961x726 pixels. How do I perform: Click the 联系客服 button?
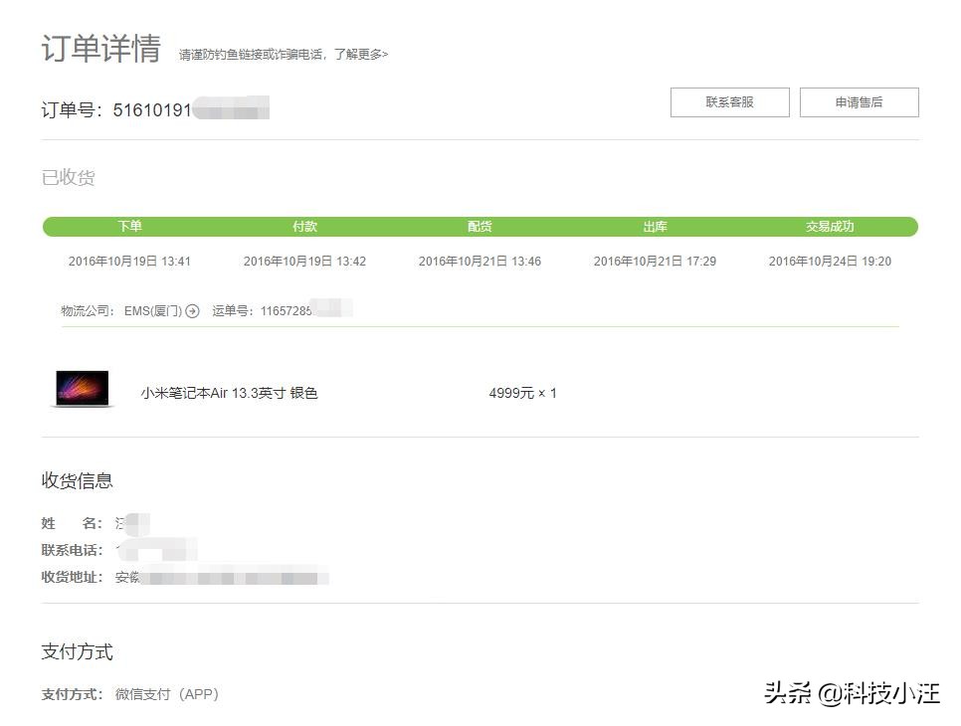click(x=729, y=101)
